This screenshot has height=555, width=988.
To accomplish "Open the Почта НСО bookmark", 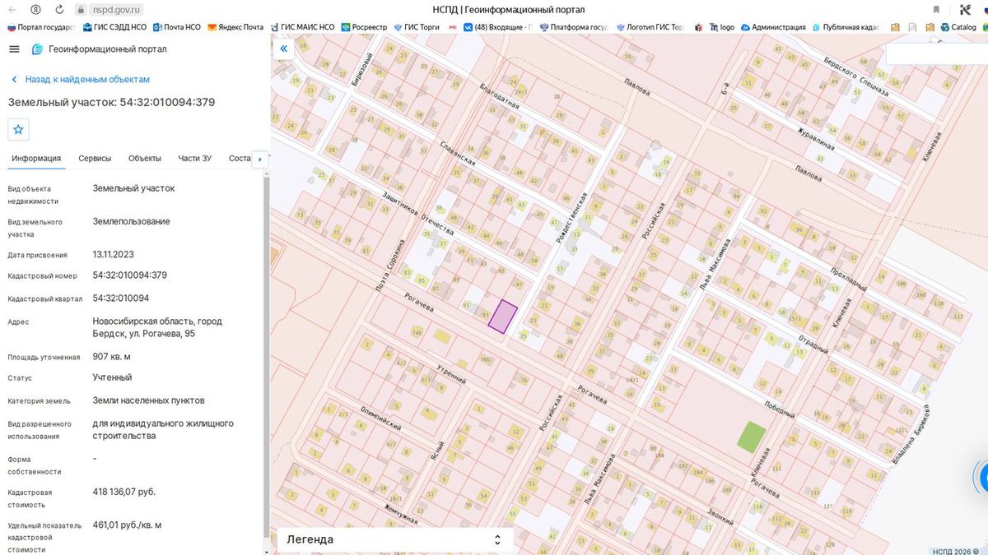I will click(177, 27).
